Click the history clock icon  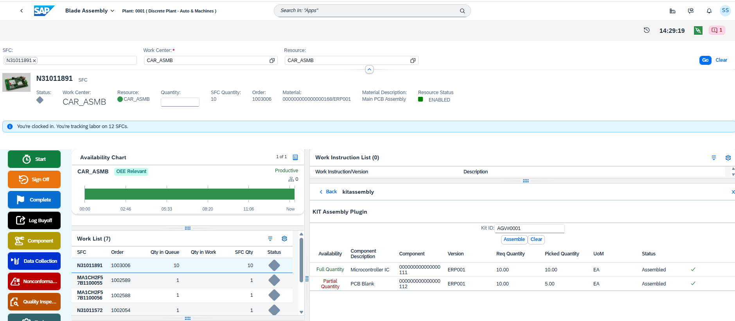point(647,30)
